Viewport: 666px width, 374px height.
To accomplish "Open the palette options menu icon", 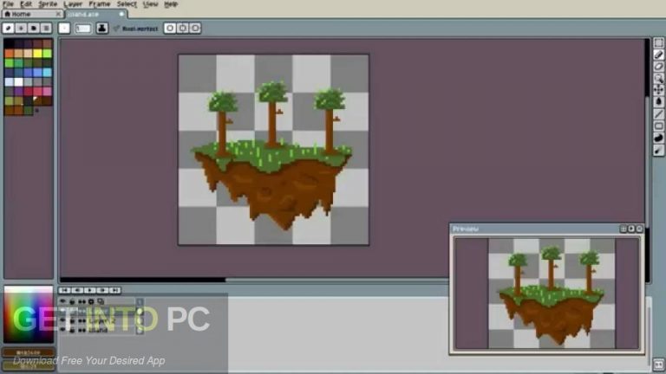I will [x=46, y=29].
